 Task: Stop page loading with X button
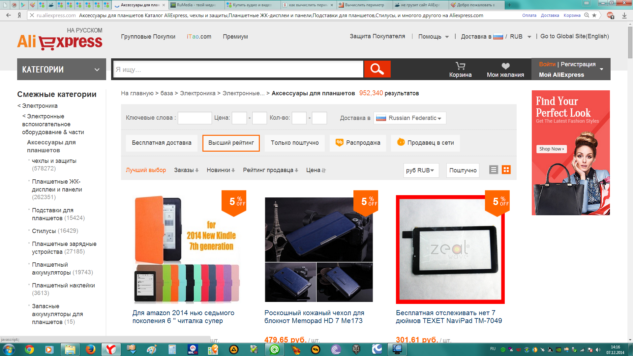click(x=32, y=15)
